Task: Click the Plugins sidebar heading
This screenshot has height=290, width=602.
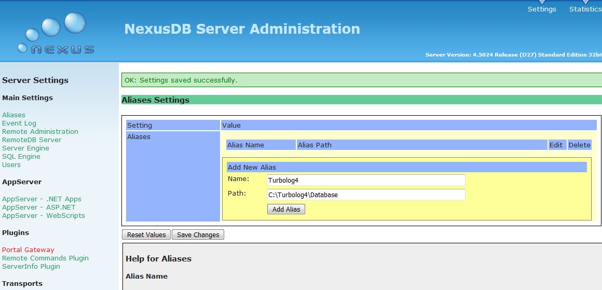Action: coord(16,232)
